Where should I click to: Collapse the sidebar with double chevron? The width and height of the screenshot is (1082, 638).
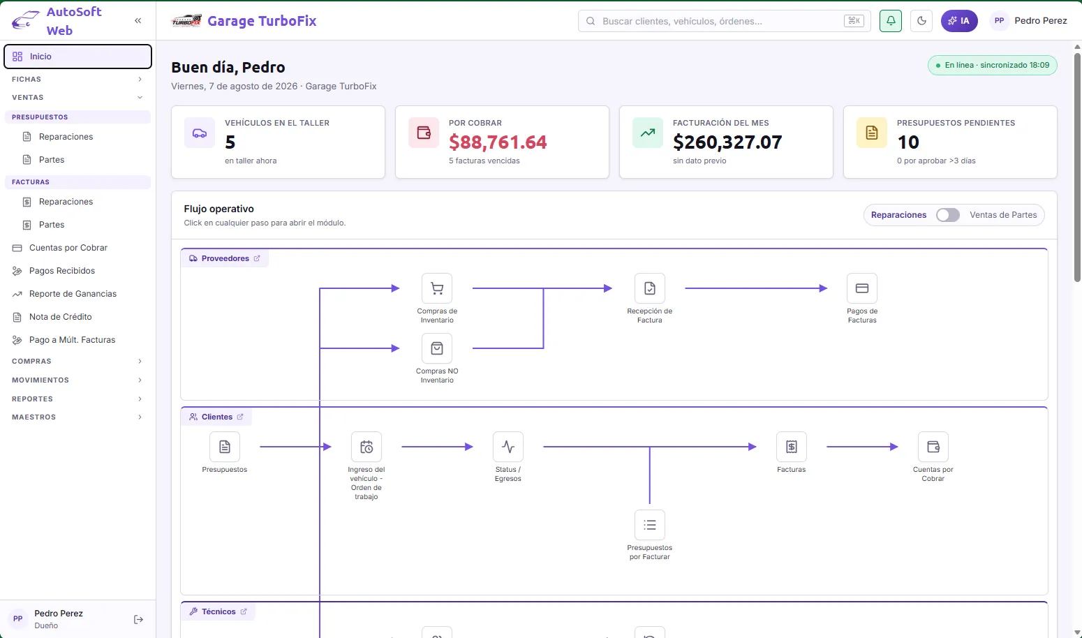138,21
